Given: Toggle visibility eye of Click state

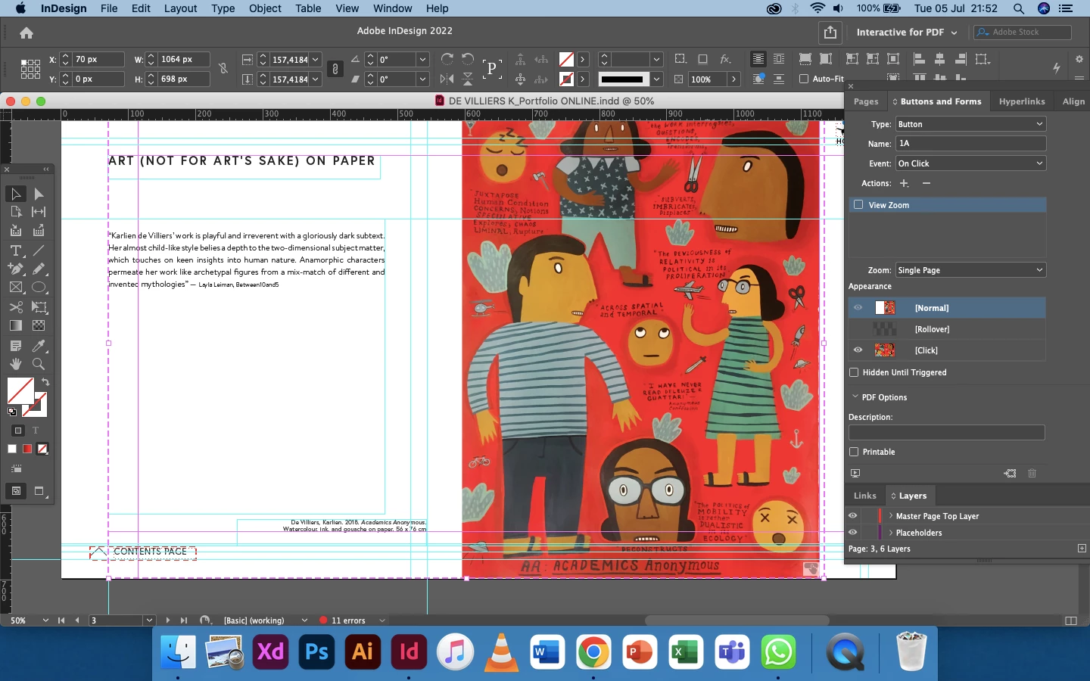Looking at the screenshot, I should click(858, 350).
